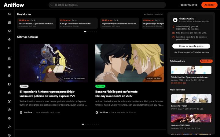Click the magnifier search icon in sidebar
The width and height of the screenshot is (220, 137).
point(9,48)
